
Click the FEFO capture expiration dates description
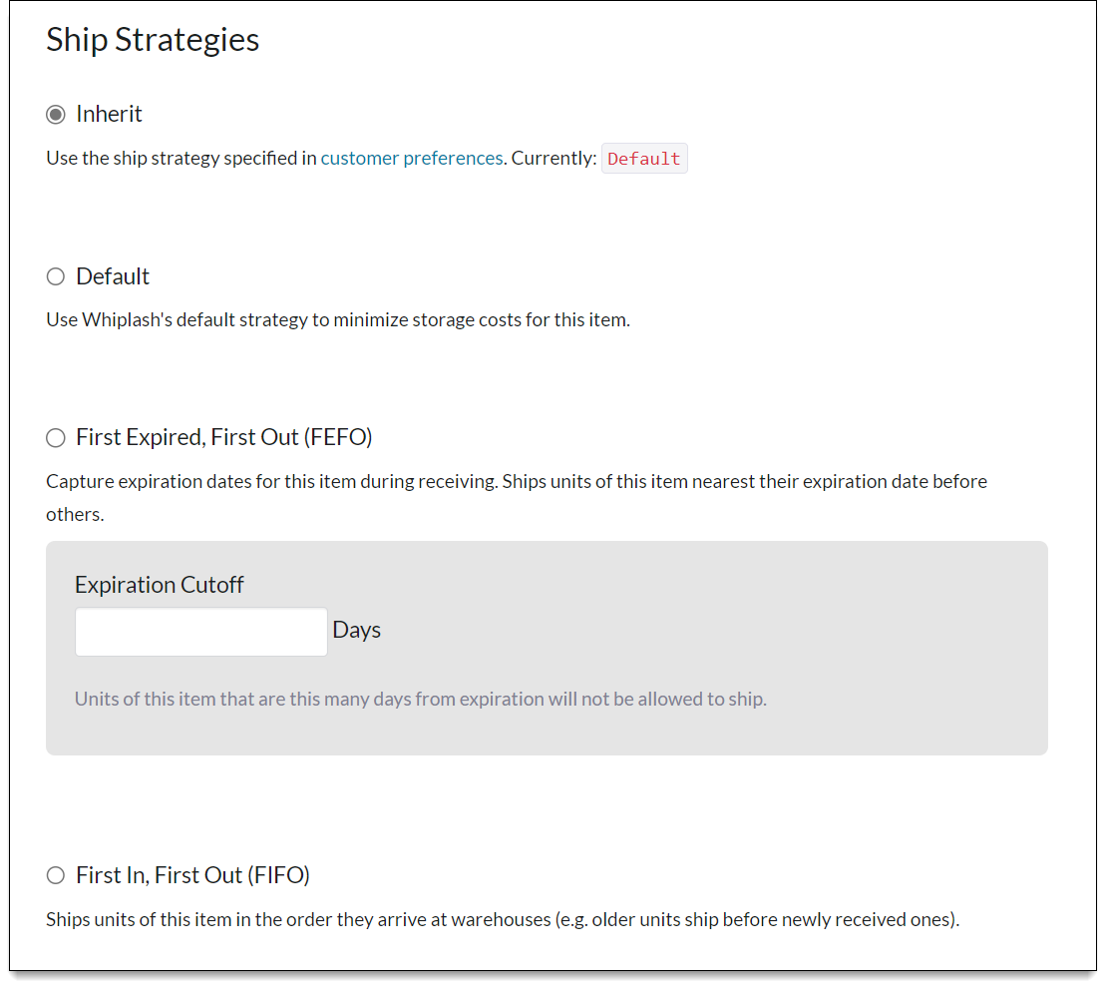tap(517, 482)
